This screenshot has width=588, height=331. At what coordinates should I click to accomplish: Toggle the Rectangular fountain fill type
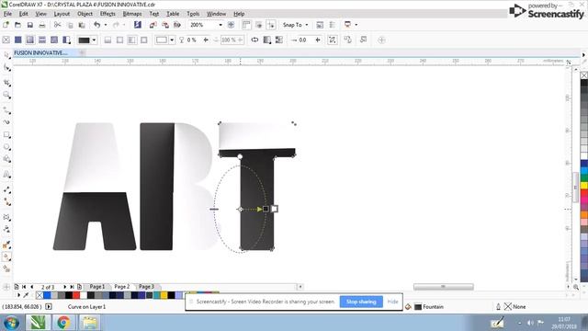(x=144, y=40)
